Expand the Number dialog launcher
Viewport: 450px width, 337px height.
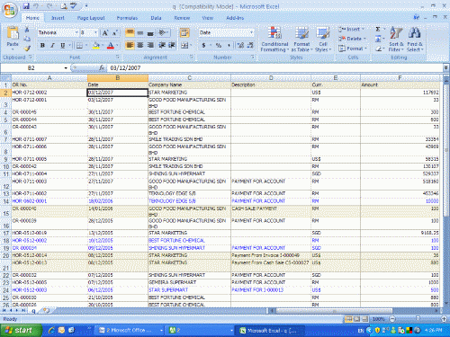tap(253, 57)
